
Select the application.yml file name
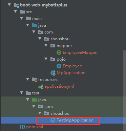(x=59, y=86)
